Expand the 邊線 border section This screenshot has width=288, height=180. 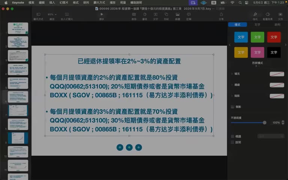[x=232, y=85]
